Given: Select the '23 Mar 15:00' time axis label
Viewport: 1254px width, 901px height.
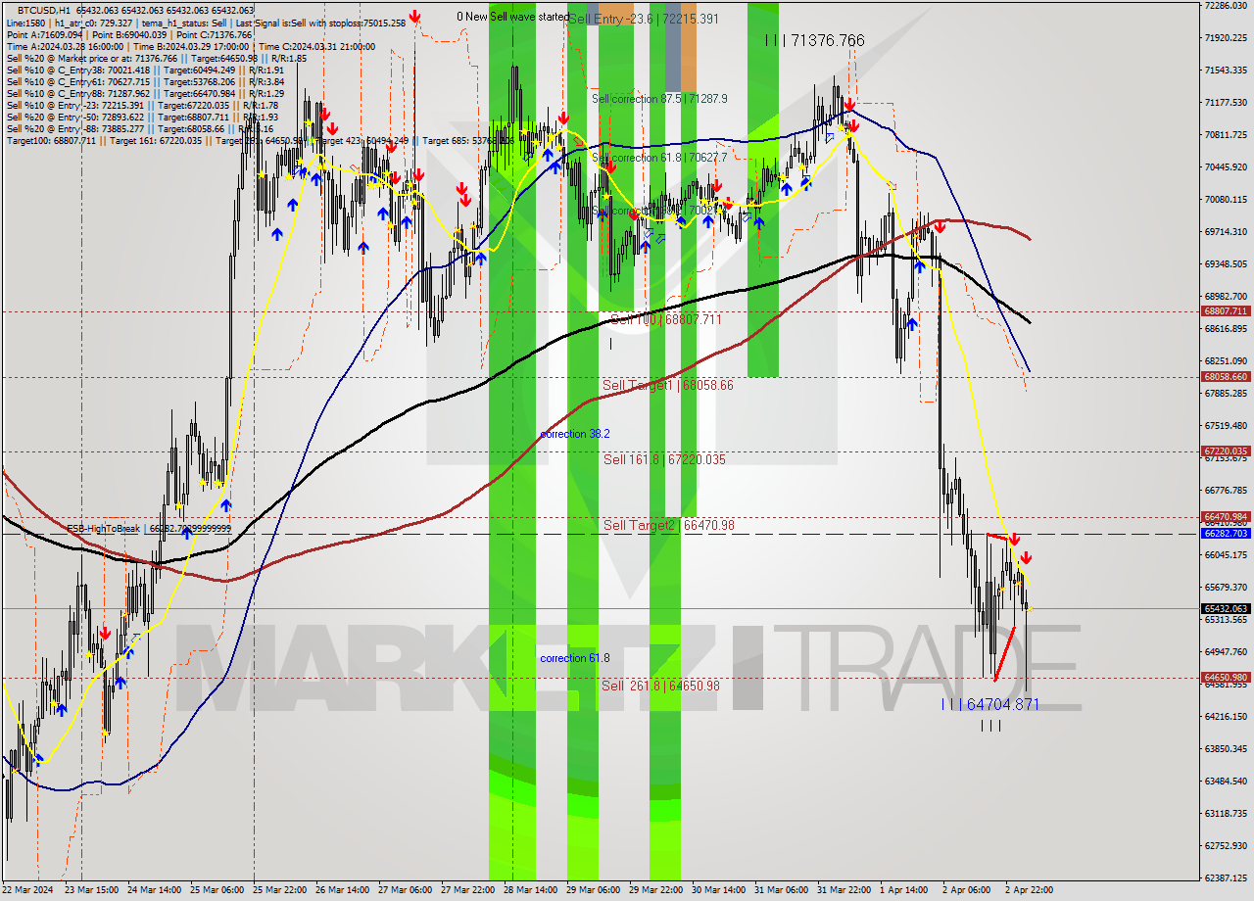Looking at the screenshot, I should (x=93, y=890).
